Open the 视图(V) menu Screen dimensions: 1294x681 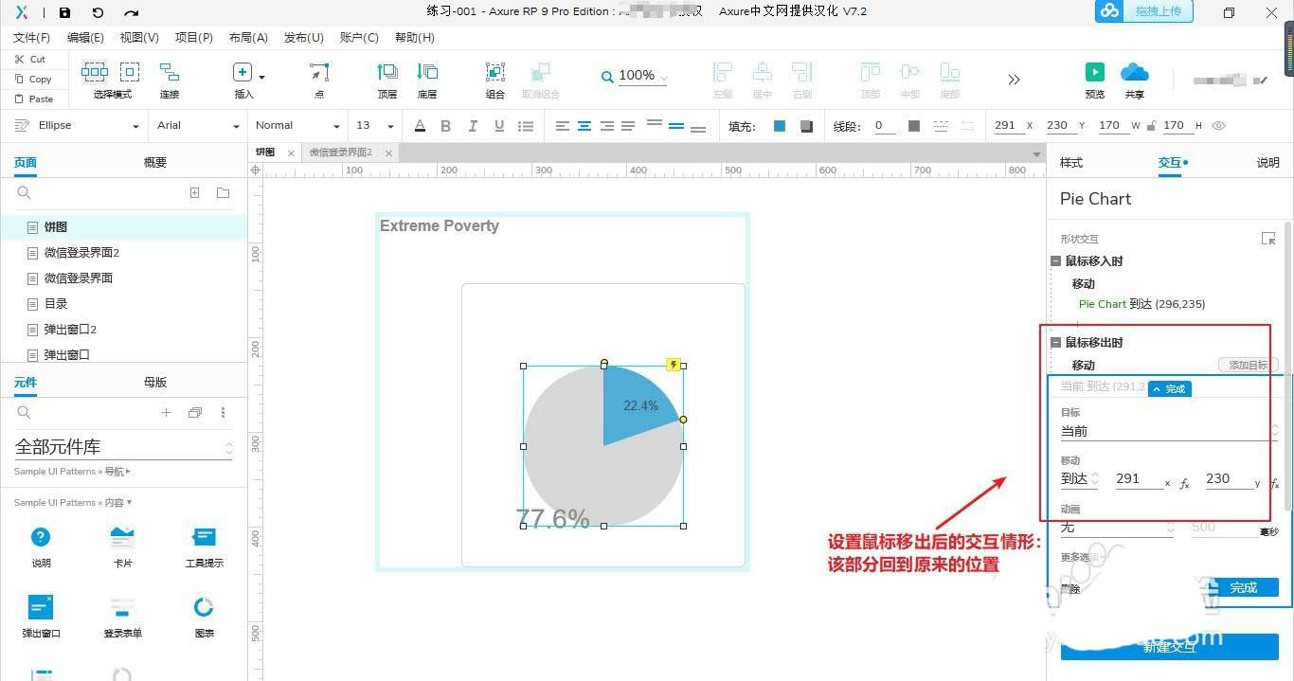point(139,38)
